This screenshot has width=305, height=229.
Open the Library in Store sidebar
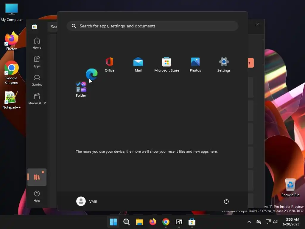37,177
